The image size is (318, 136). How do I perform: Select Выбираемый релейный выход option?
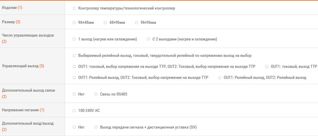(x=74, y=56)
